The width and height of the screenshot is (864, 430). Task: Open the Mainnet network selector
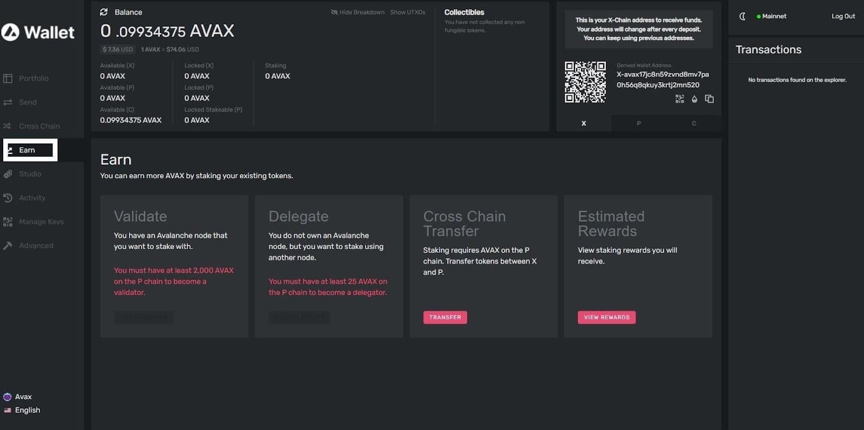tap(772, 16)
